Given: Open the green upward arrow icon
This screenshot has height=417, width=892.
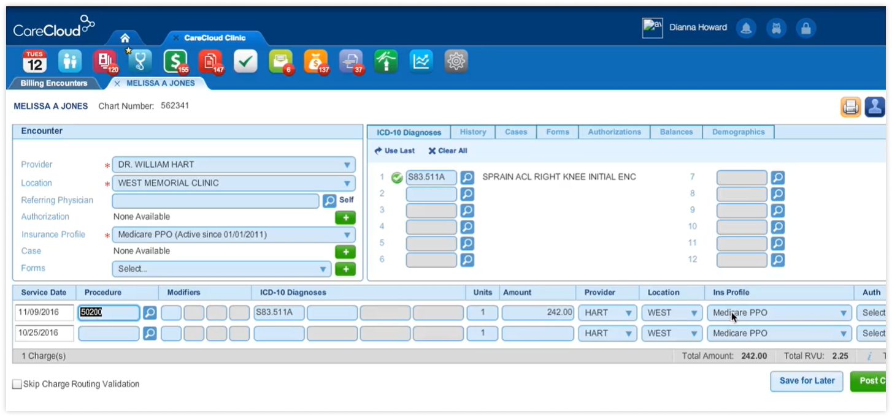Looking at the screenshot, I should point(386,61).
